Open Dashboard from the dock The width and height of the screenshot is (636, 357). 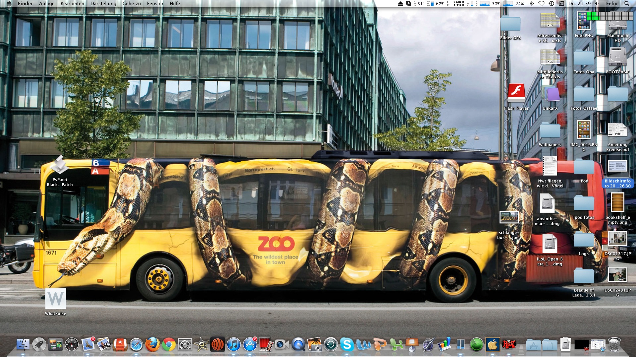point(72,345)
